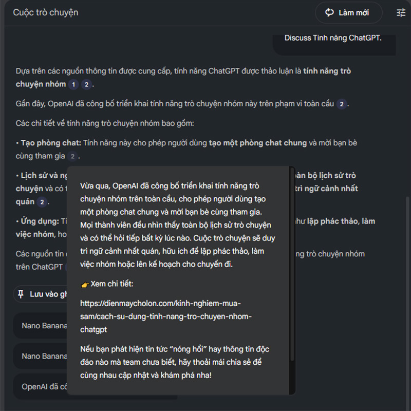The image size is (411, 411).
Task: Click the pin icon on the save-to-note button
Action: (21, 294)
